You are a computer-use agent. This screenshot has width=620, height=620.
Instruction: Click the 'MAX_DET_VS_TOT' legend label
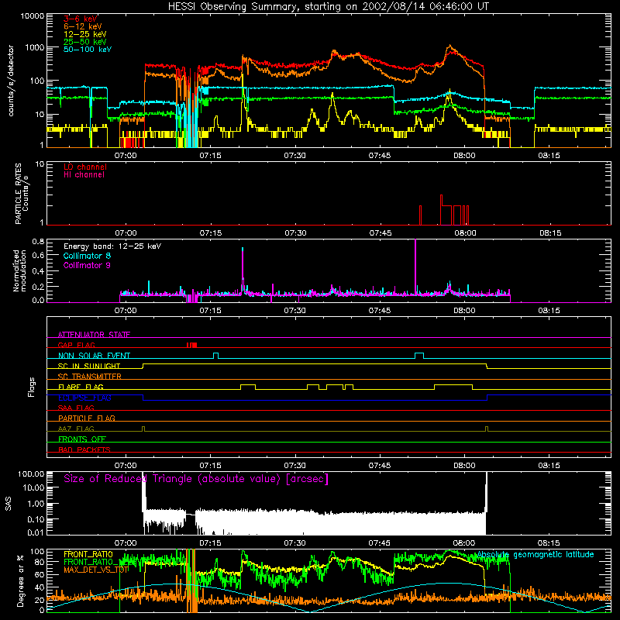(96, 570)
